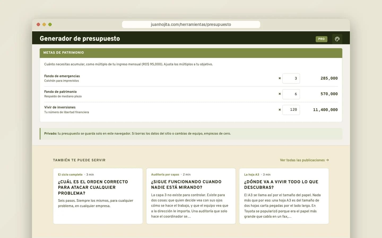Edit the Fondo de patrimonio multiplier field
The height and width of the screenshot is (238, 382).
pos(291,94)
